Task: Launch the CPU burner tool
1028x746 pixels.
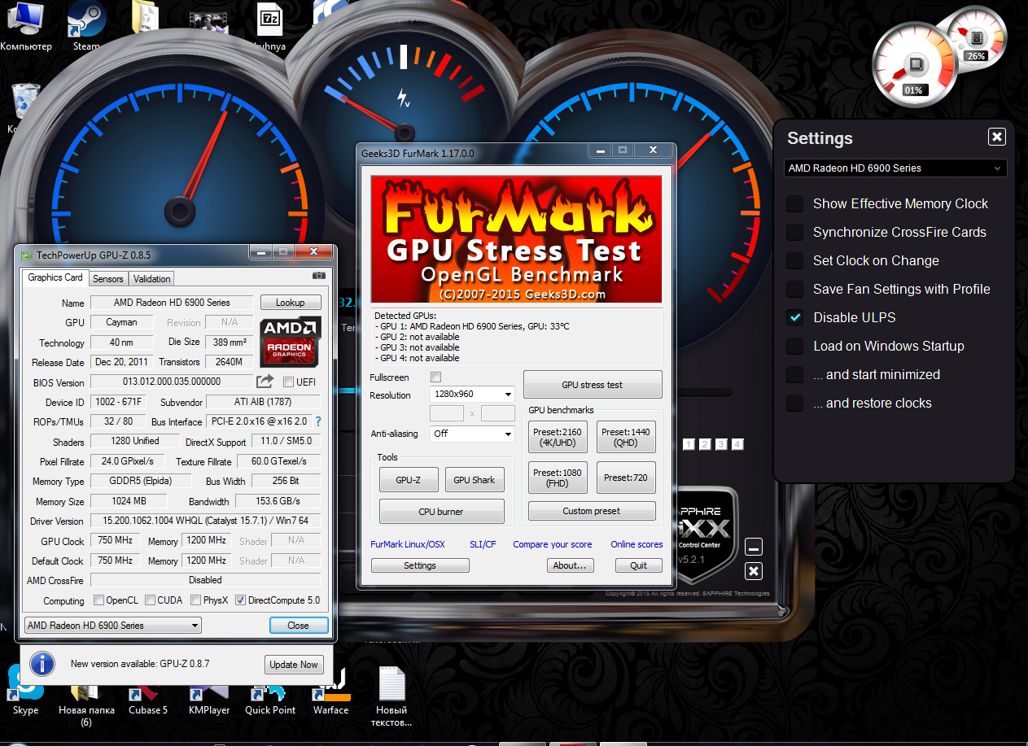Action: click(441, 512)
